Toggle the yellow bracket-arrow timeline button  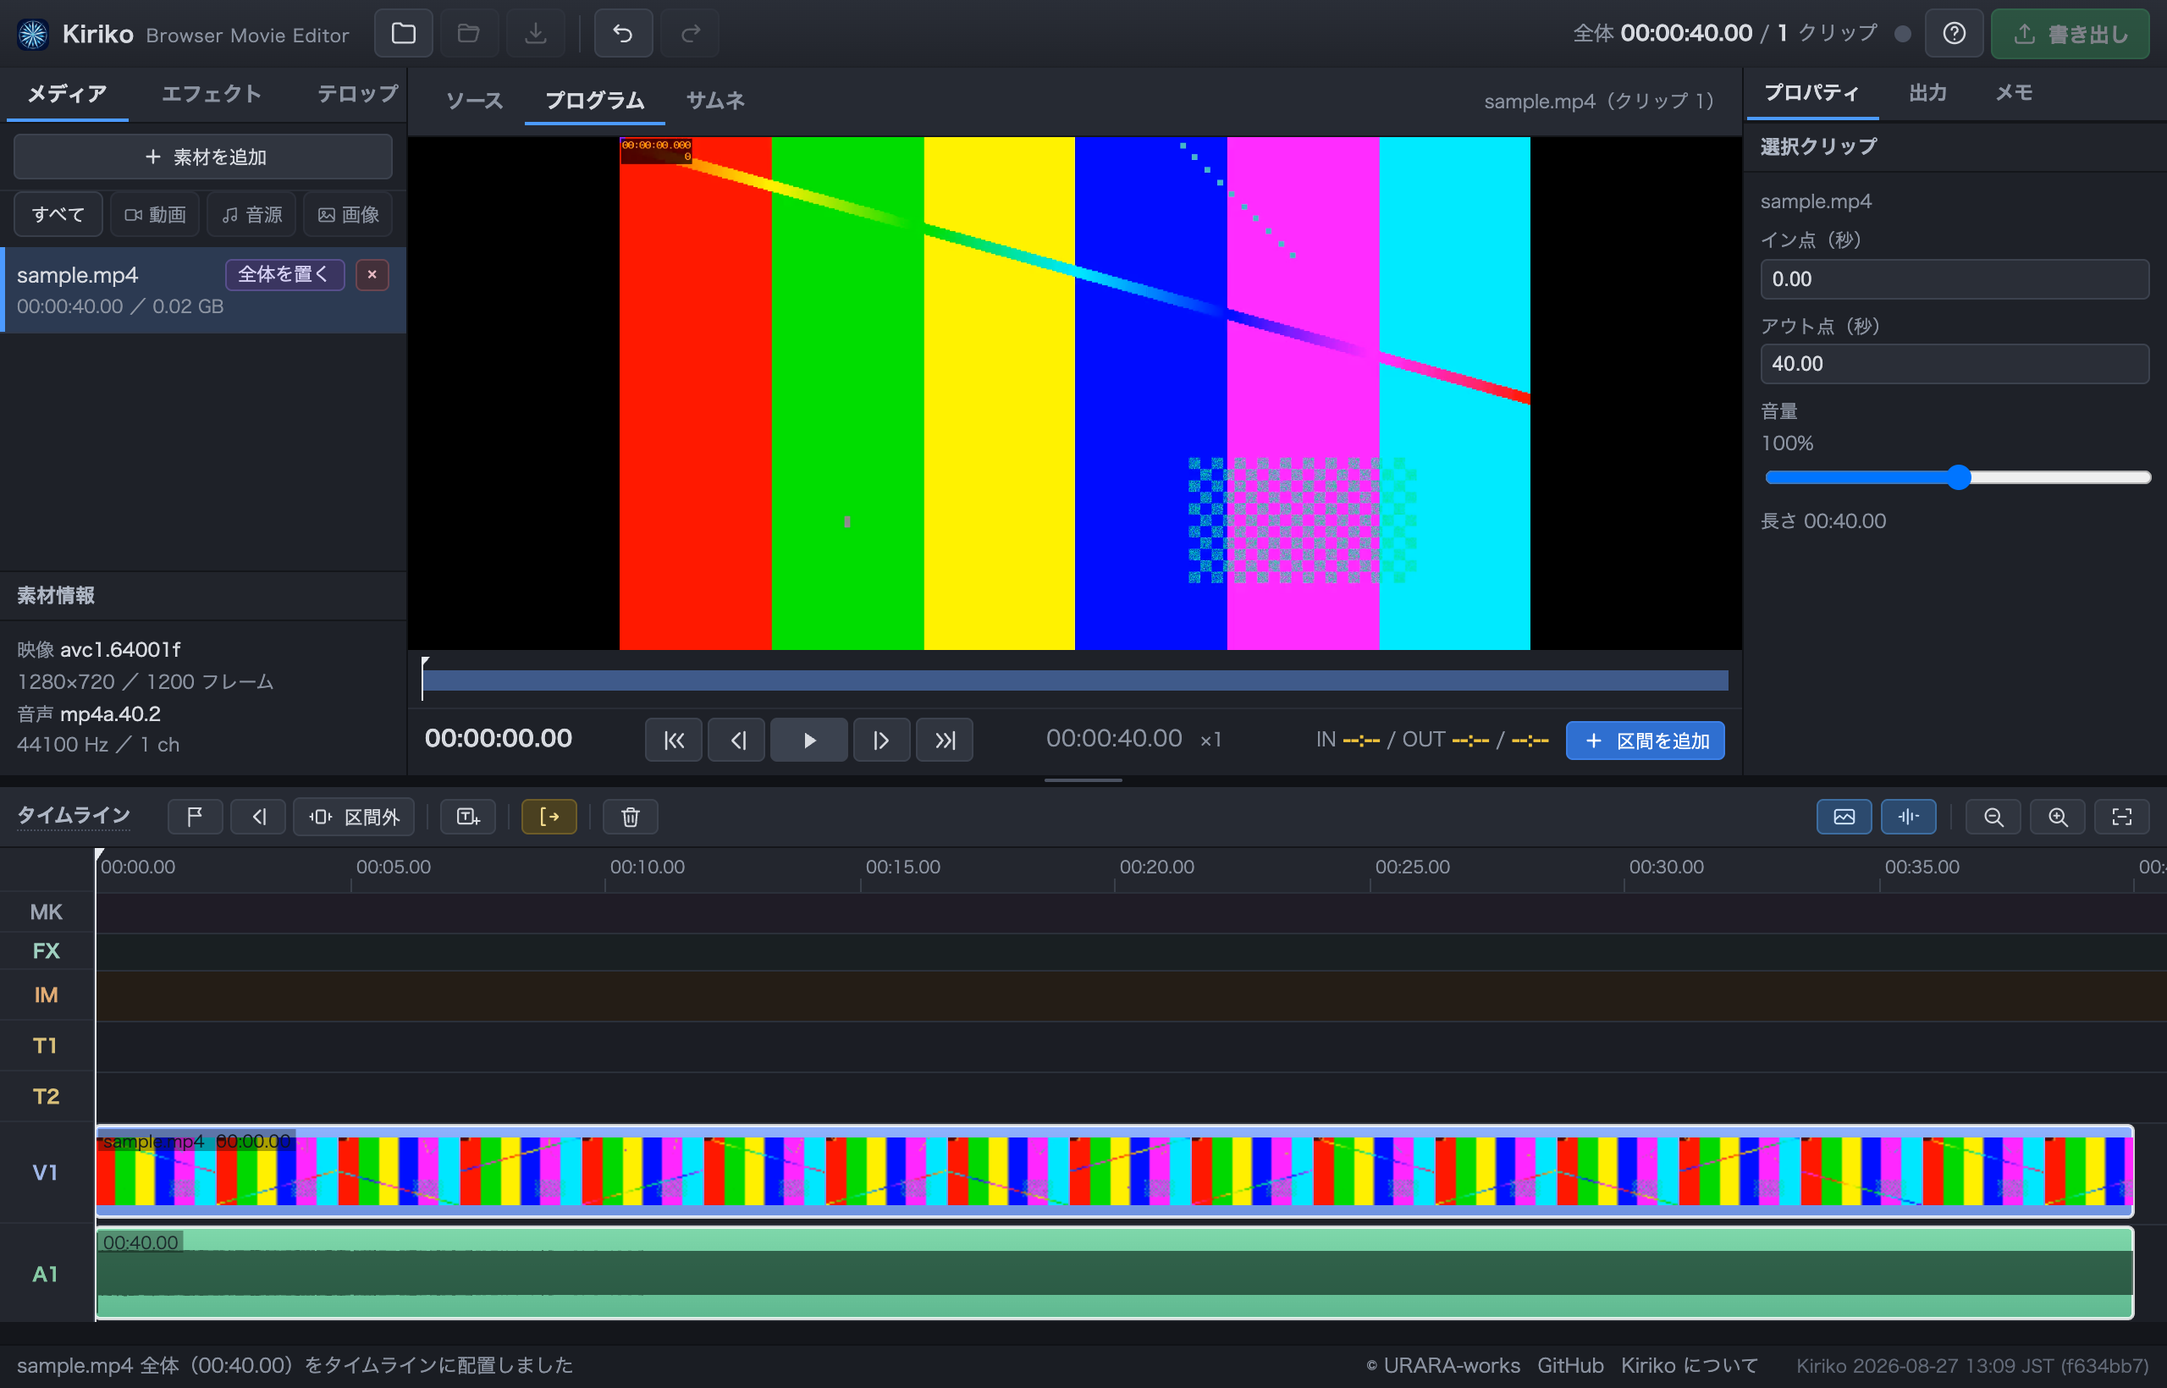[549, 817]
